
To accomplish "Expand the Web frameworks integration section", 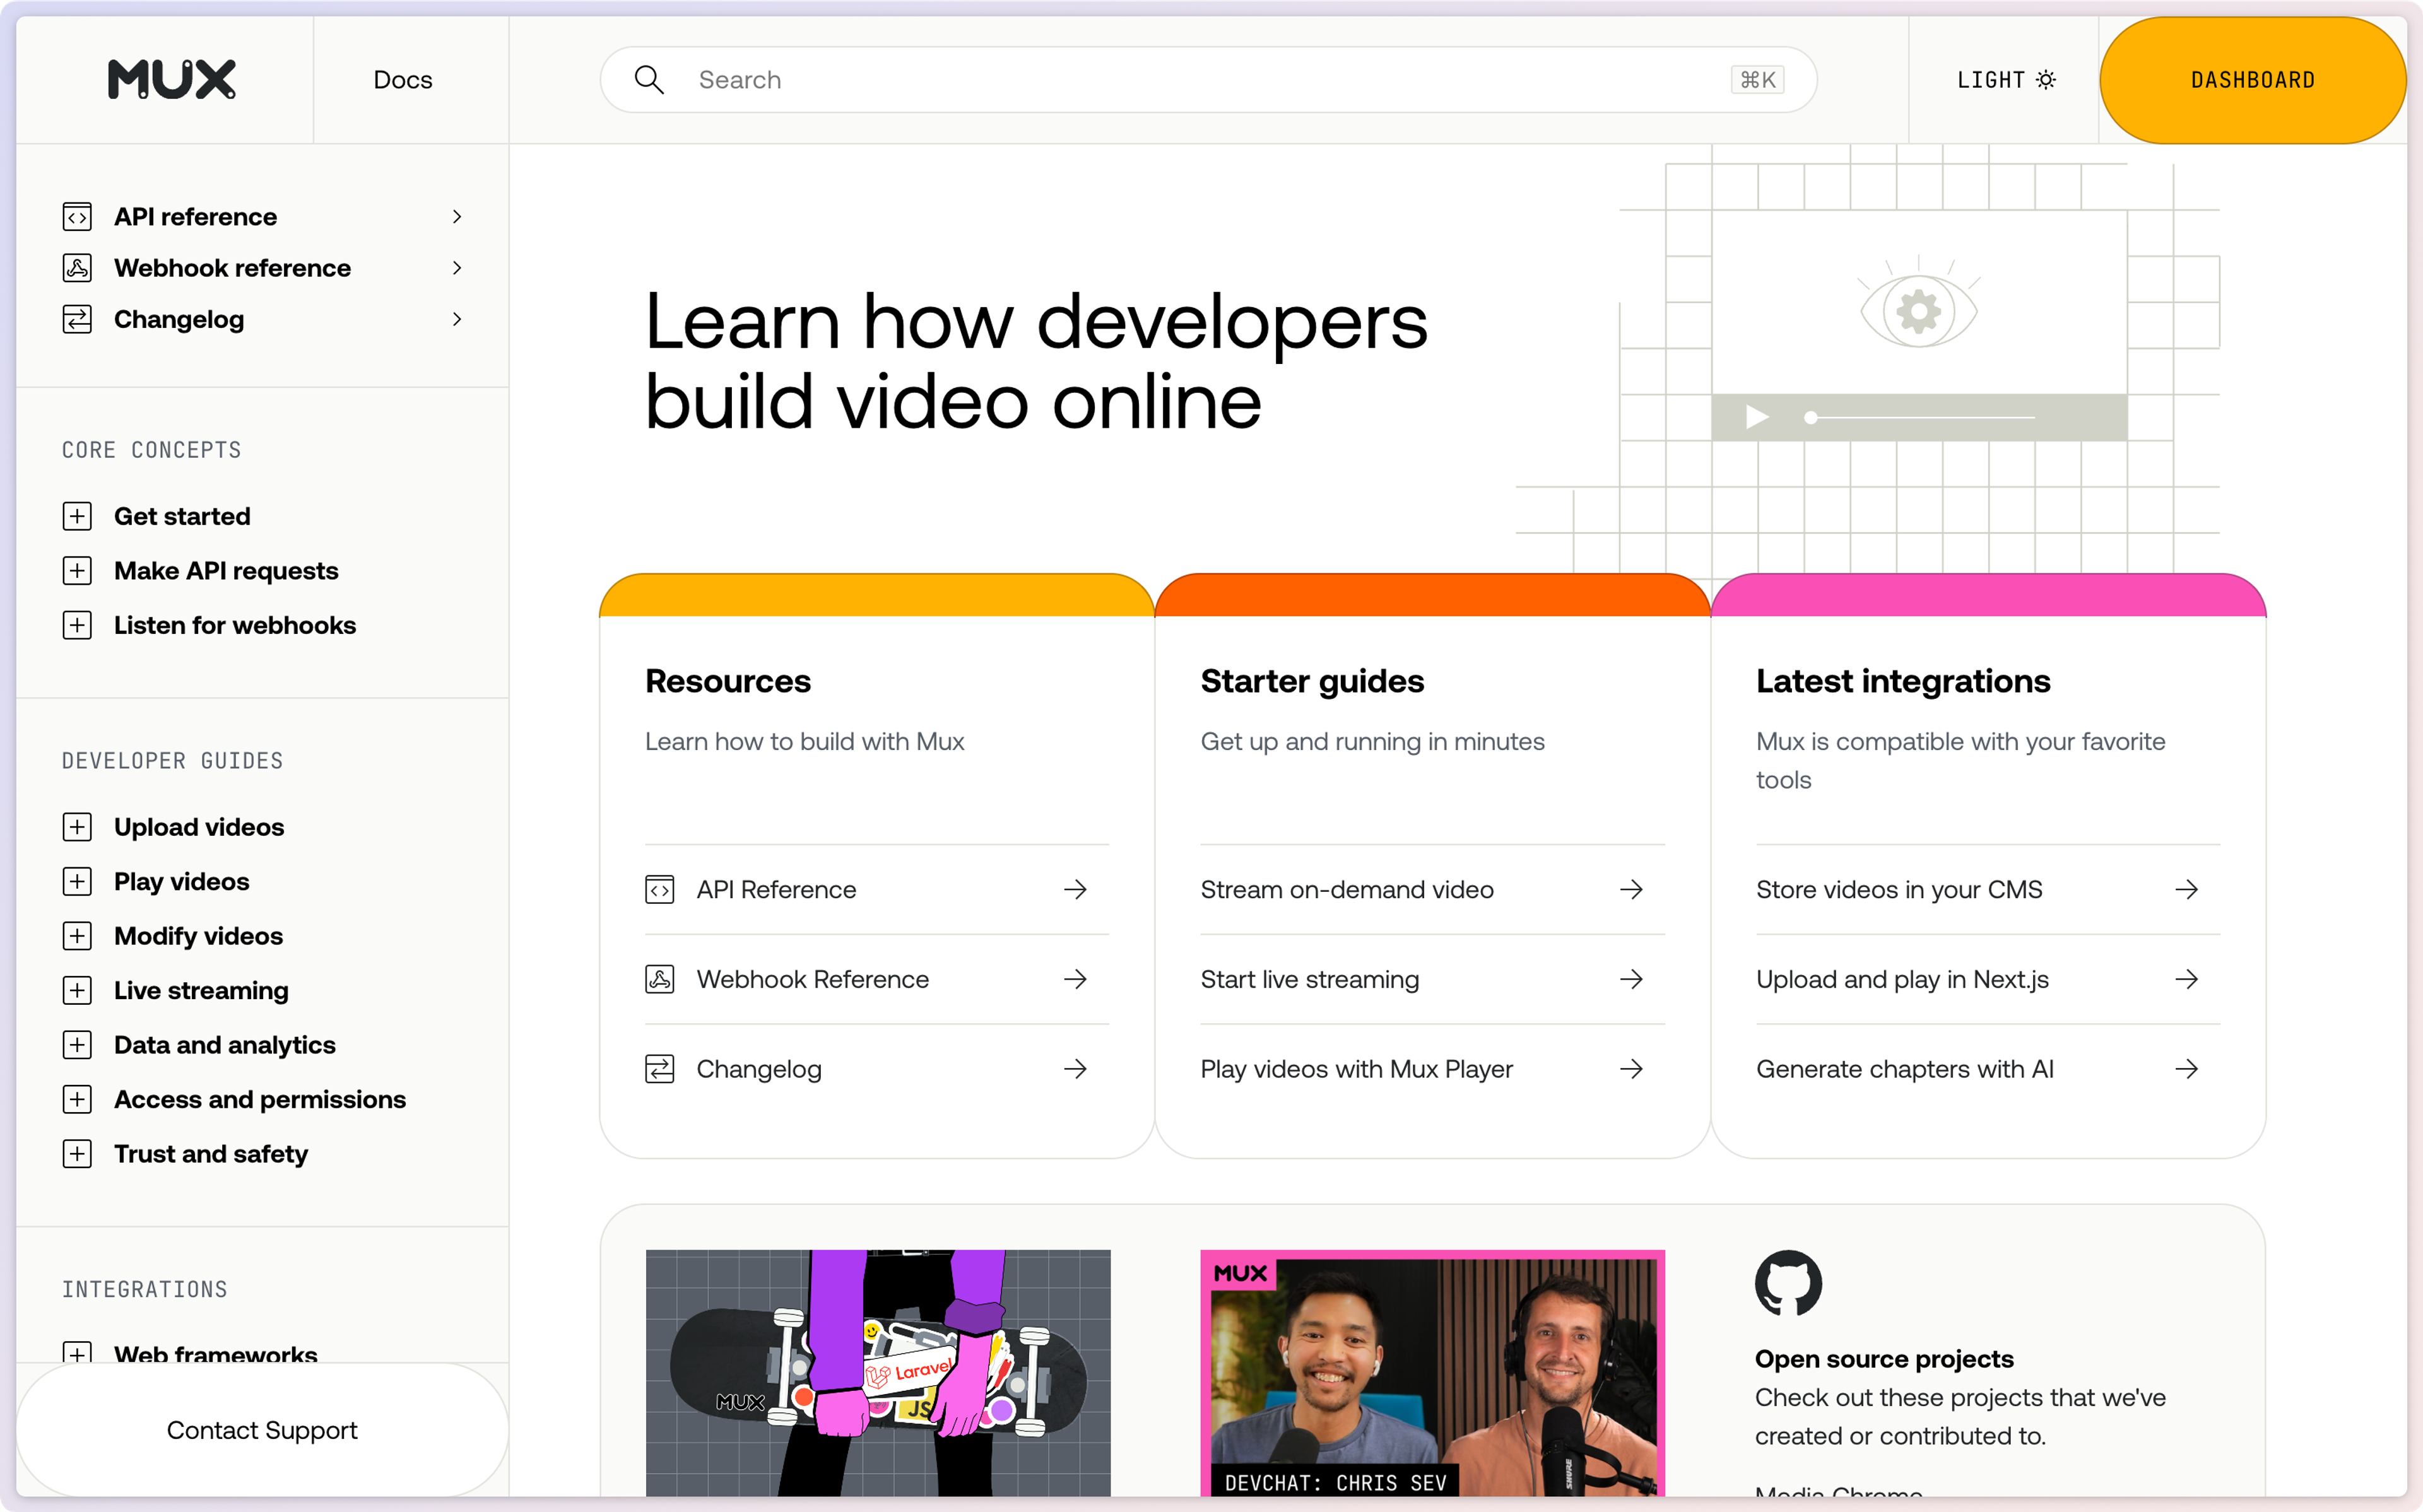I will coord(76,1355).
